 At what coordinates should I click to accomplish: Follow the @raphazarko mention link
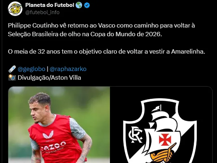point(68,69)
